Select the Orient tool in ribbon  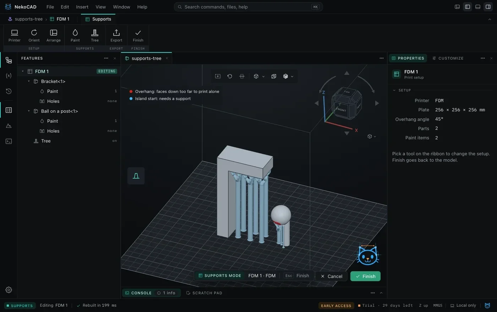tap(34, 35)
